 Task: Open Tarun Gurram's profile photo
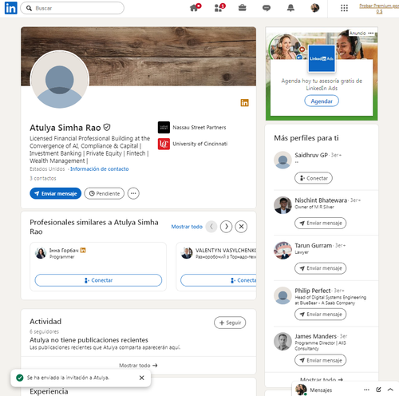(282, 251)
